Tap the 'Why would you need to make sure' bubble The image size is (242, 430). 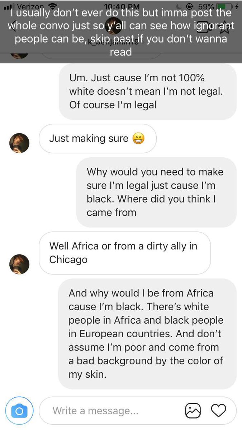pyautogui.click(x=156, y=192)
